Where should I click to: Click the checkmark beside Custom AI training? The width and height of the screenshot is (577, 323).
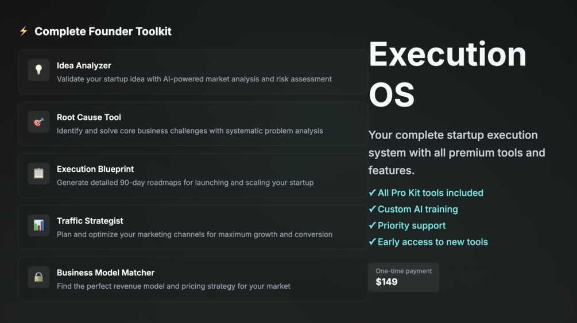point(372,210)
